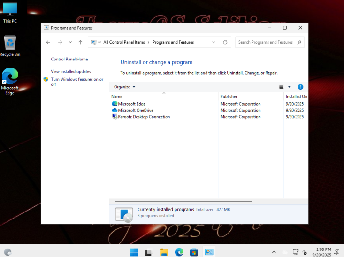This screenshot has width=344, height=257.
Task: Open View installed updates link
Action: pyautogui.click(x=71, y=71)
